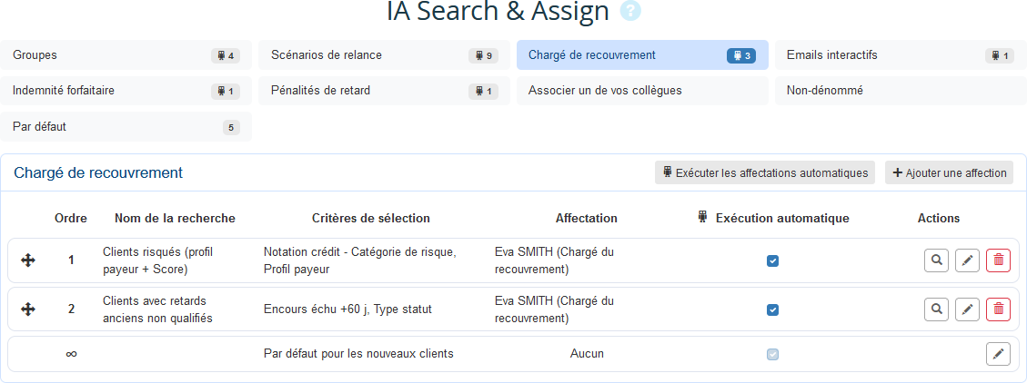Open the Pénalités de retard tab

(384, 91)
